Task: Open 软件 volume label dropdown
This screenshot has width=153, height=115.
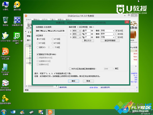Action: click(x=108, y=34)
